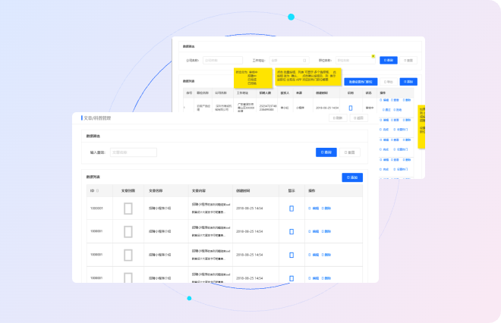
Task: Click the 导出 button in the job list
Action: point(388,81)
